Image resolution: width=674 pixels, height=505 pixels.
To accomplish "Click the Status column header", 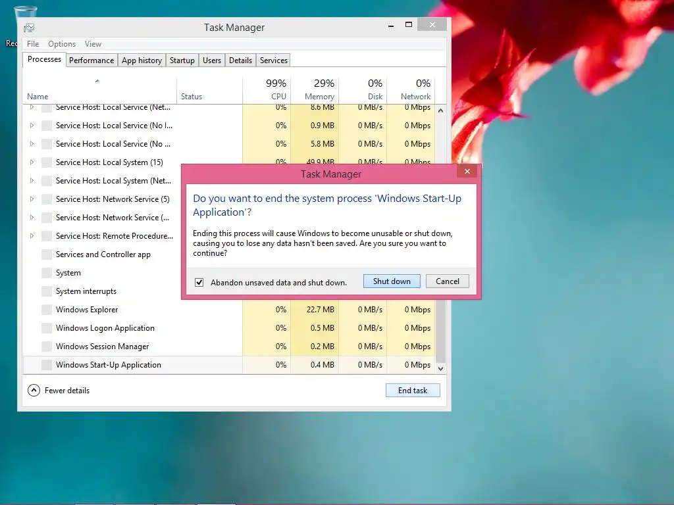I will click(210, 89).
